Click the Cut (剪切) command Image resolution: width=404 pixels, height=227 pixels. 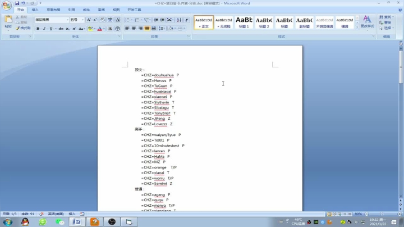coord(21,17)
